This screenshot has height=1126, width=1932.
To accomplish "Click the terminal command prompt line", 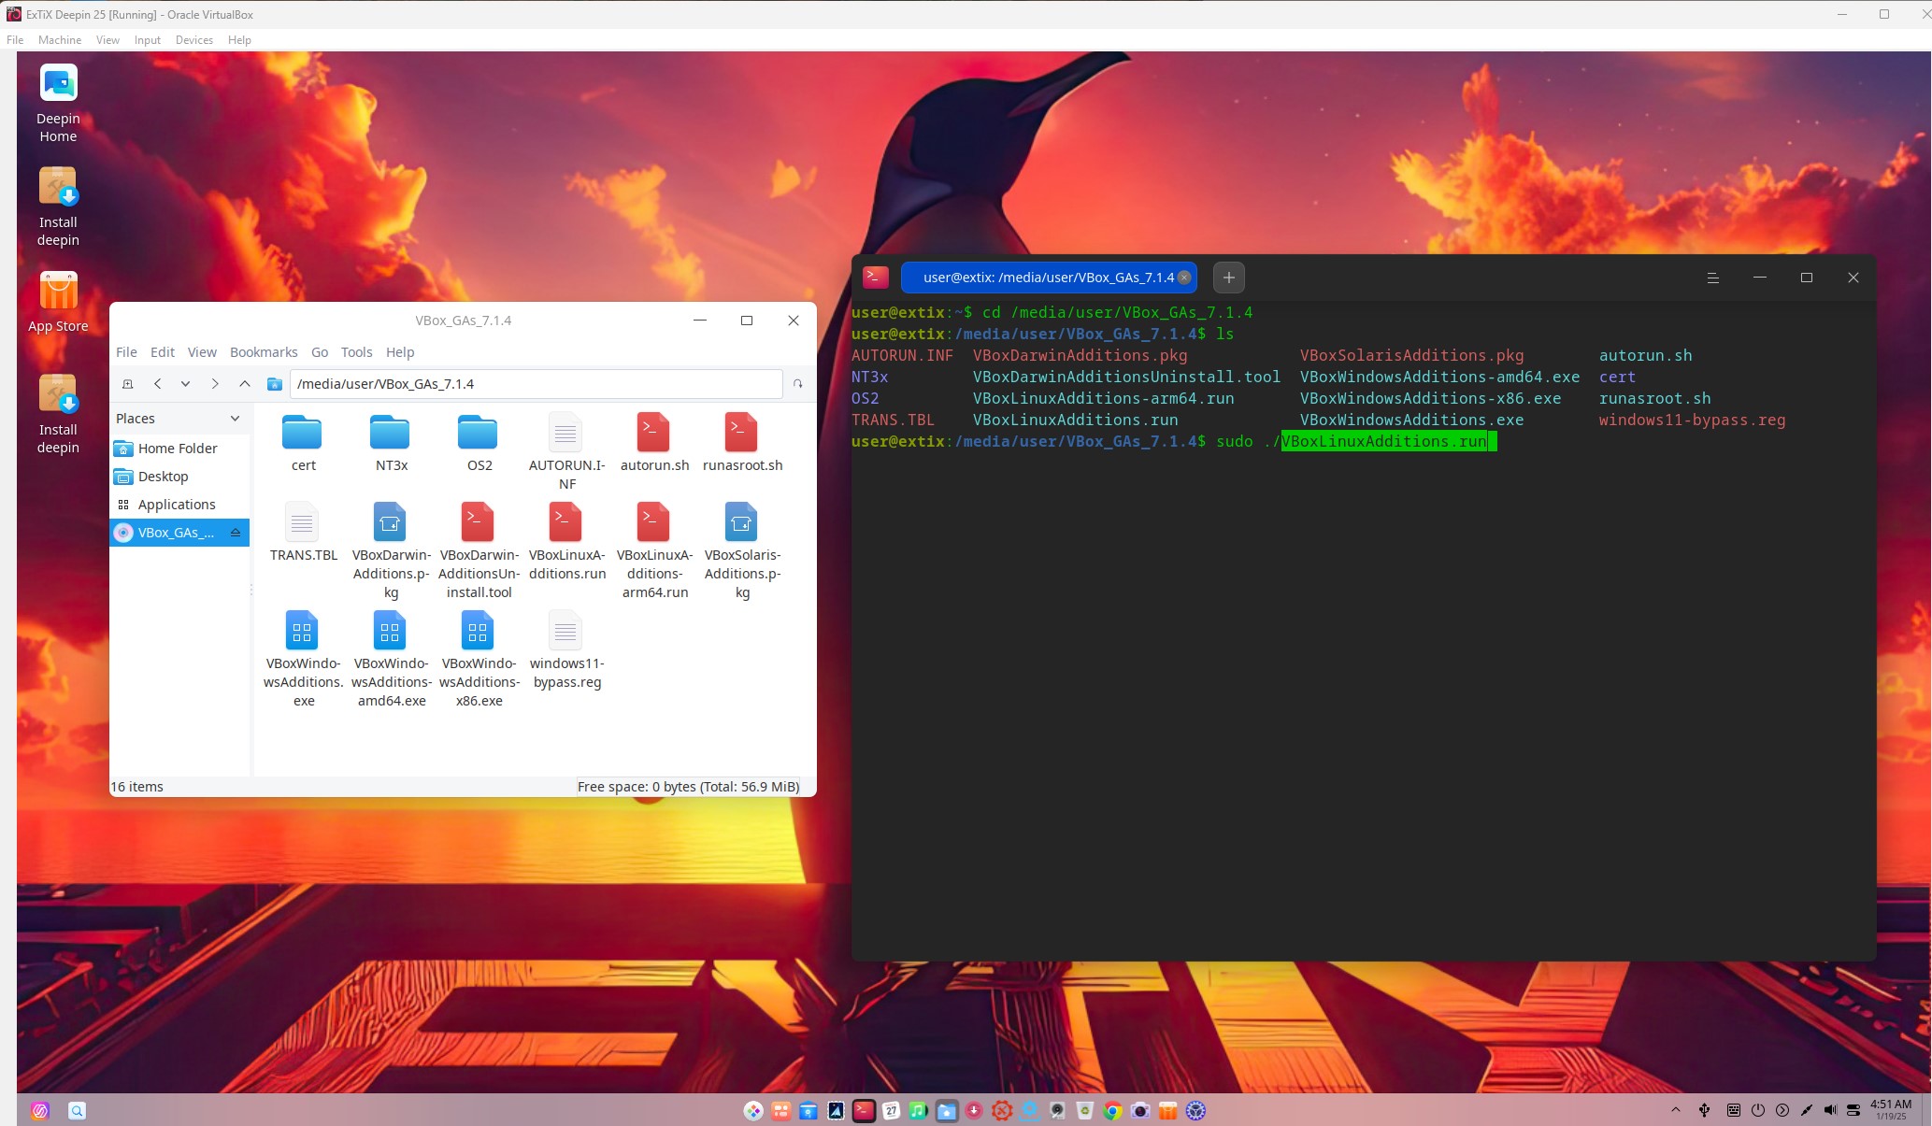I will (x=1174, y=441).
